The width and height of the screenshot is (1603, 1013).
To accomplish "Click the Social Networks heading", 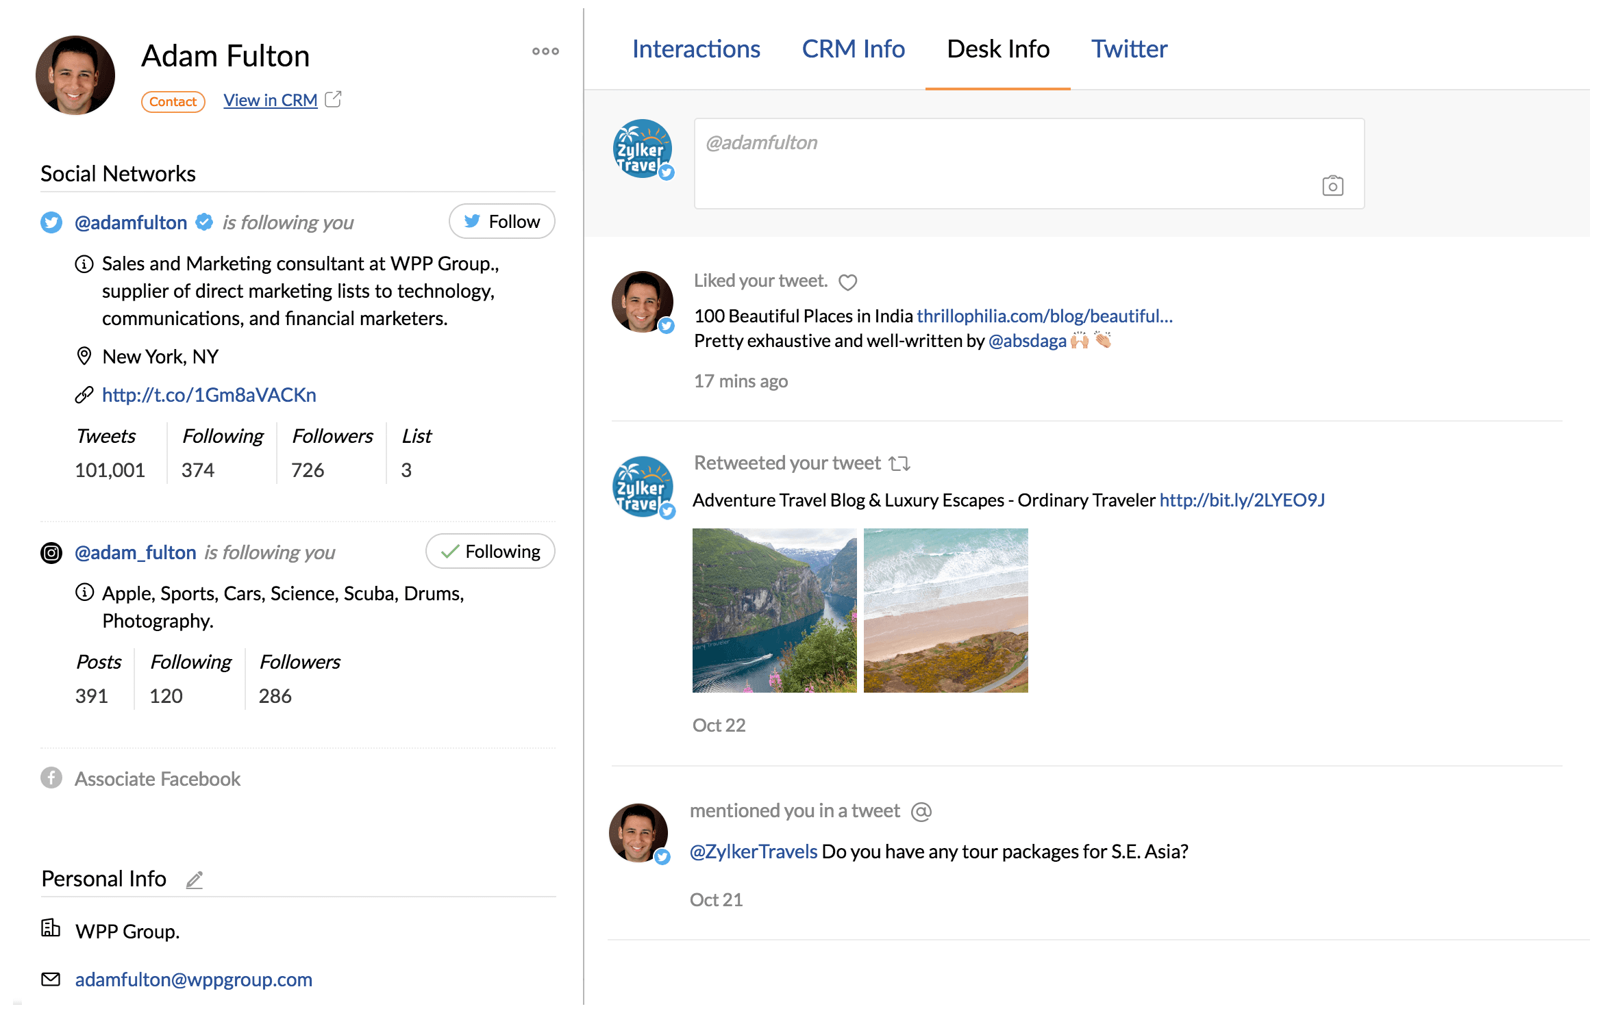I will tap(118, 173).
